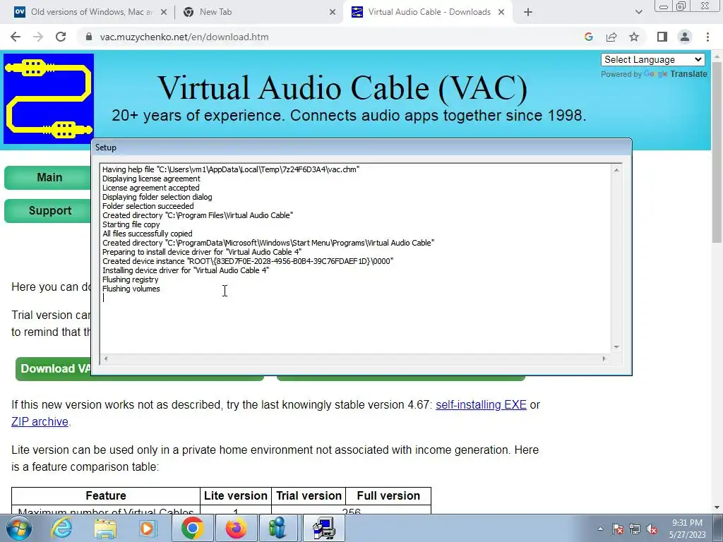Expand the tab search chevron

pos(638,13)
